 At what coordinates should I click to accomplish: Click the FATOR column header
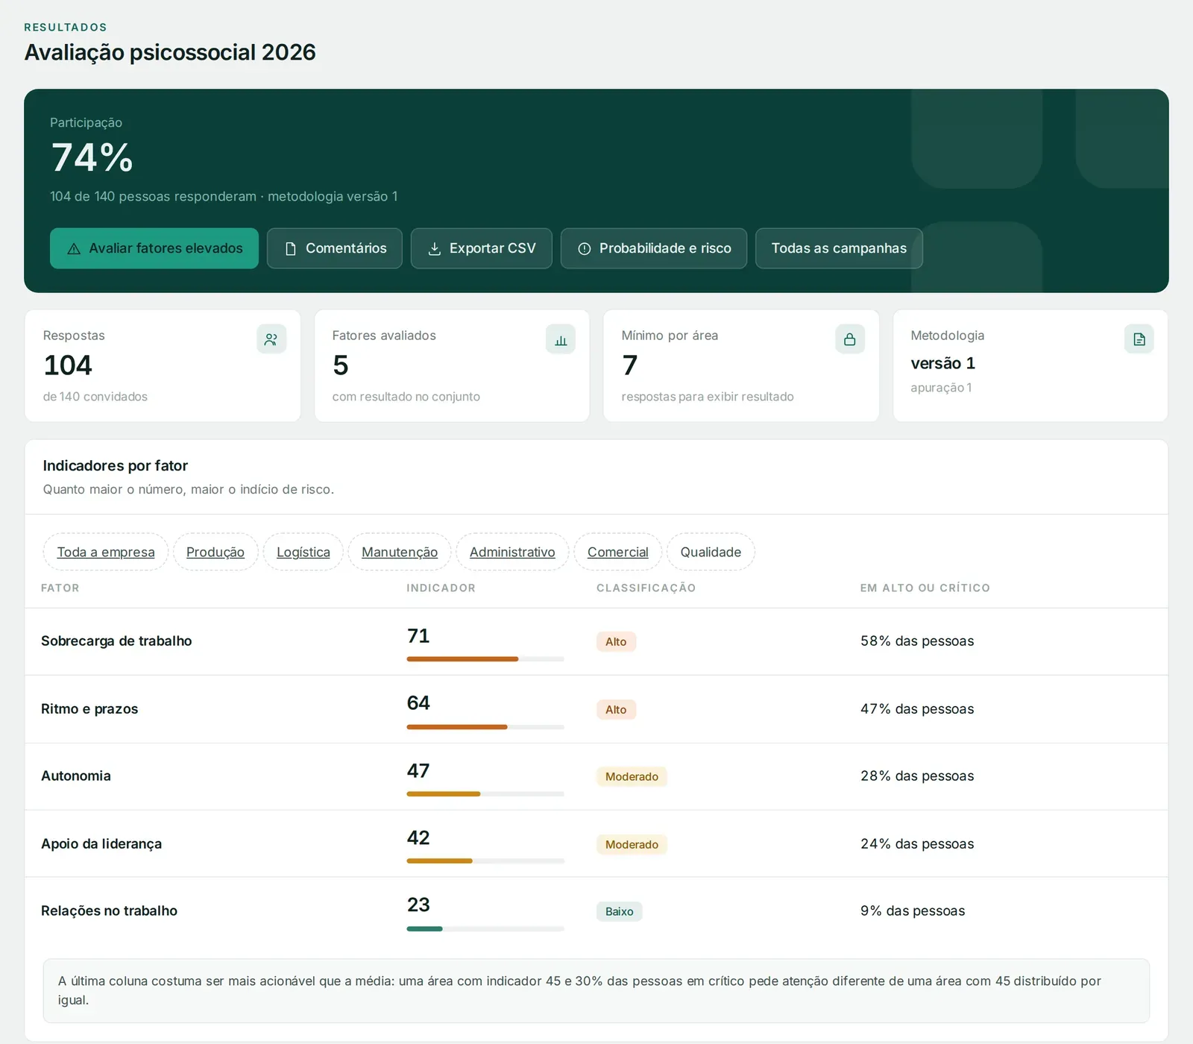pyautogui.click(x=60, y=588)
